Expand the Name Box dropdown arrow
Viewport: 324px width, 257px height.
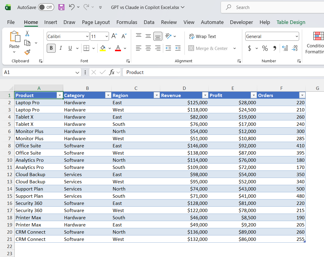pos(77,72)
